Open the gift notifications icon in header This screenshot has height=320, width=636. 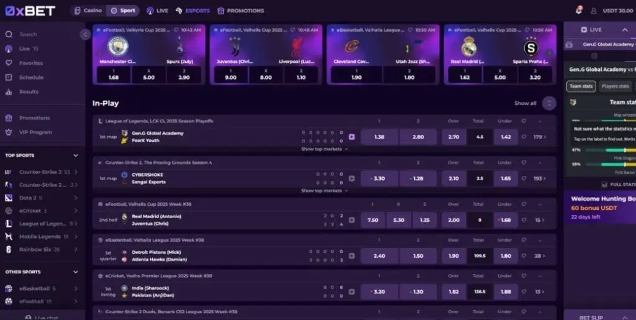coord(579,10)
